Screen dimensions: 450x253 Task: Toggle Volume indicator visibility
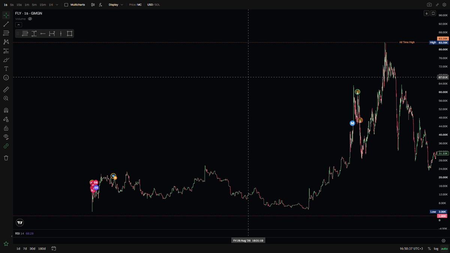click(x=30, y=19)
